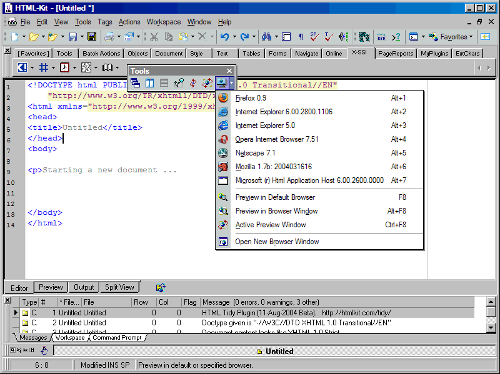Open the Command Prompt bottom tab
Screen dimensions: 500x374
click(x=117, y=338)
